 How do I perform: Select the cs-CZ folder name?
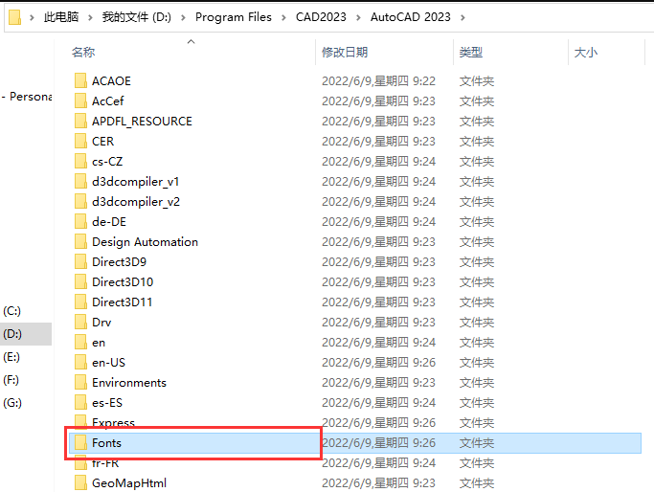[x=107, y=162]
